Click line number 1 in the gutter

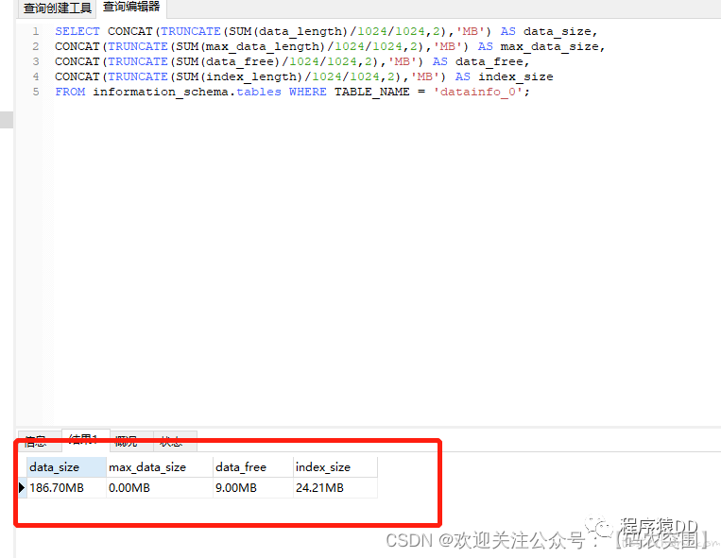click(x=36, y=32)
